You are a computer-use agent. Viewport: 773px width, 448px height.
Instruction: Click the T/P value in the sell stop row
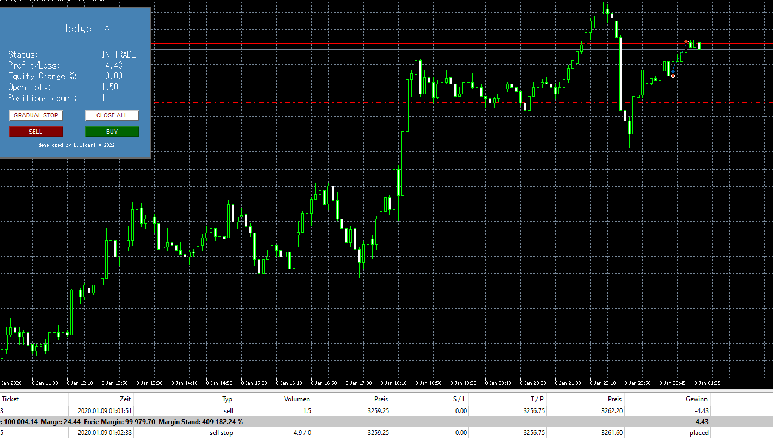click(533, 433)
